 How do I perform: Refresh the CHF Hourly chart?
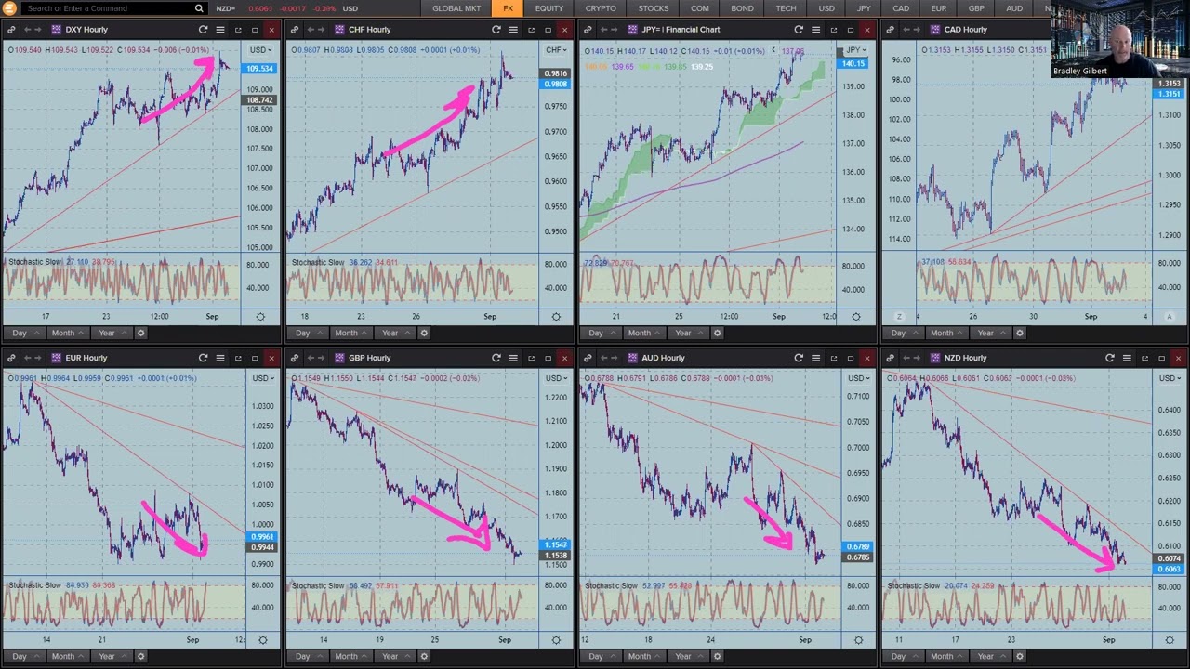(x=496, y=30)
